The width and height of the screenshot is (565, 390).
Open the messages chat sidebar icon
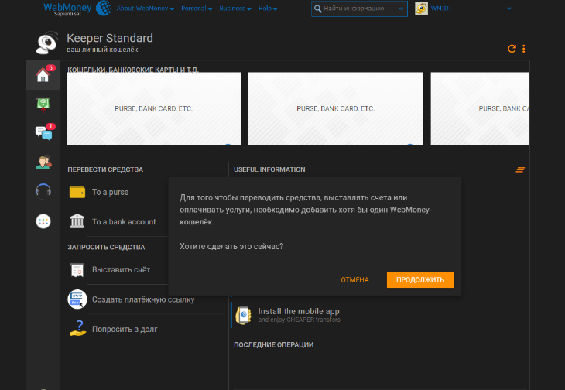tap(43, 133)
